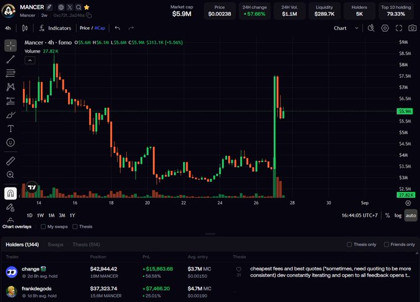This screenshot has height=302, width=420.
Task: Switch the chart to Price mode
Action: (85, 28)
